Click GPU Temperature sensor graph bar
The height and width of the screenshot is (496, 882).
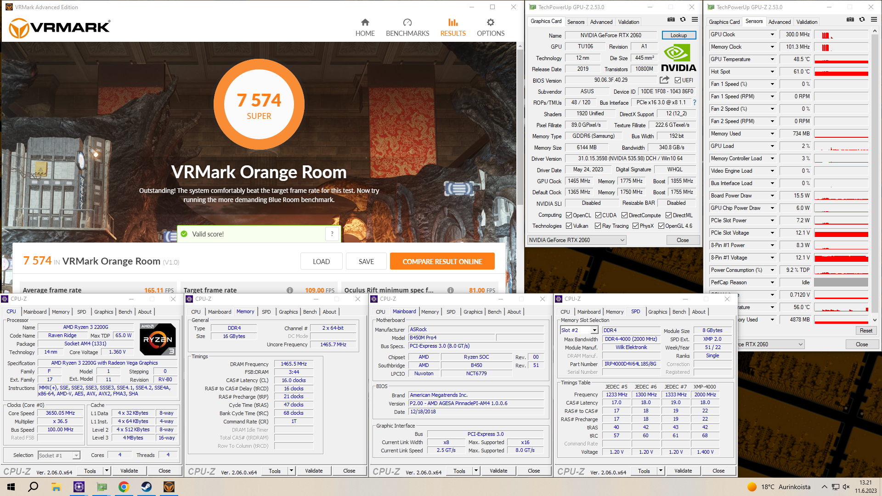coord(841,59)
